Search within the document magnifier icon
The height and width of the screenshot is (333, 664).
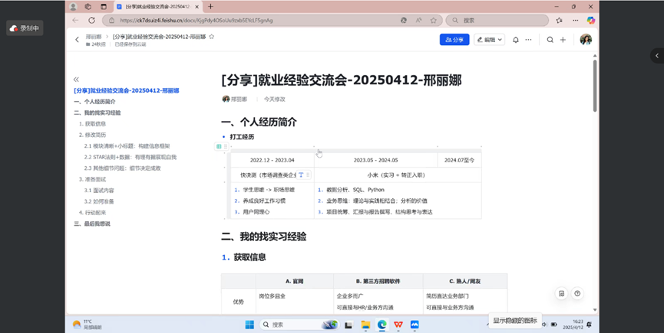pos(550,40)
